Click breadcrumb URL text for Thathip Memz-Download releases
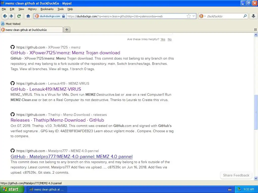The image size is (258, 193). point(61,115)
